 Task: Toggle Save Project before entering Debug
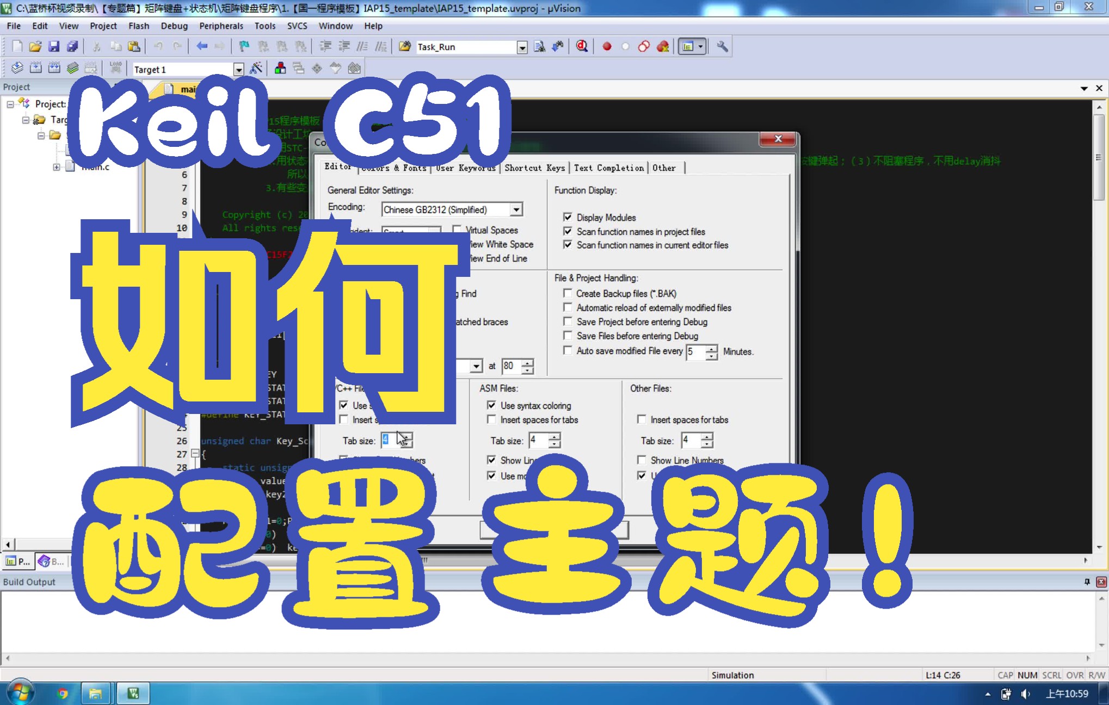568,322
